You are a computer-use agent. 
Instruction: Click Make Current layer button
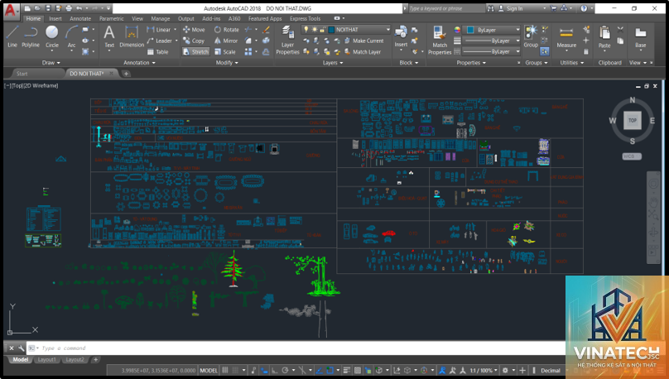pos(363,41)
